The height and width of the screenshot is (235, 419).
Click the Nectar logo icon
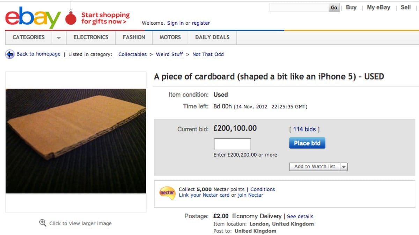[x=167, y=192]
